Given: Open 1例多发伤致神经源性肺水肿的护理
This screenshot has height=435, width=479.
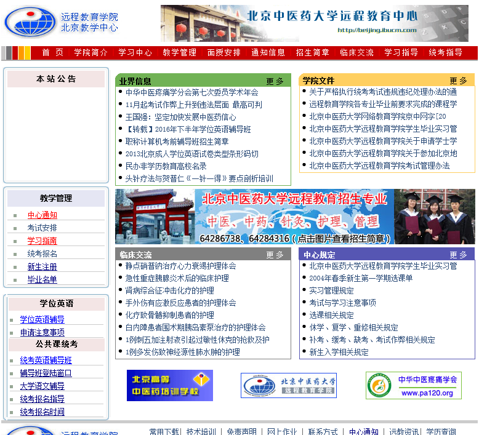Looking at the screenshot, I should (183, 353).
